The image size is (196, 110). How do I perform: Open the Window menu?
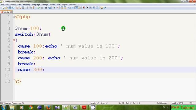tap(73, 5)
